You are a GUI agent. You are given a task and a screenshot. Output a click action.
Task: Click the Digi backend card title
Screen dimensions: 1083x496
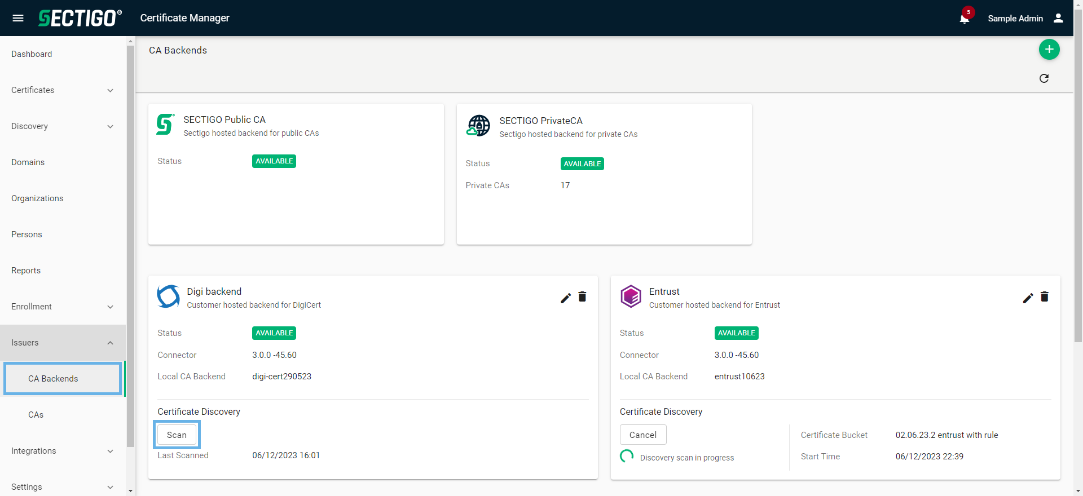click(214, 291)
